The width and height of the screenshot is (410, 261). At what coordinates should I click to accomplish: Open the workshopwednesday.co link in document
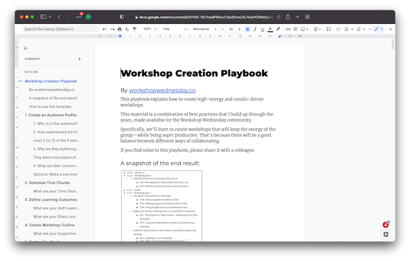tap(162, 90)
